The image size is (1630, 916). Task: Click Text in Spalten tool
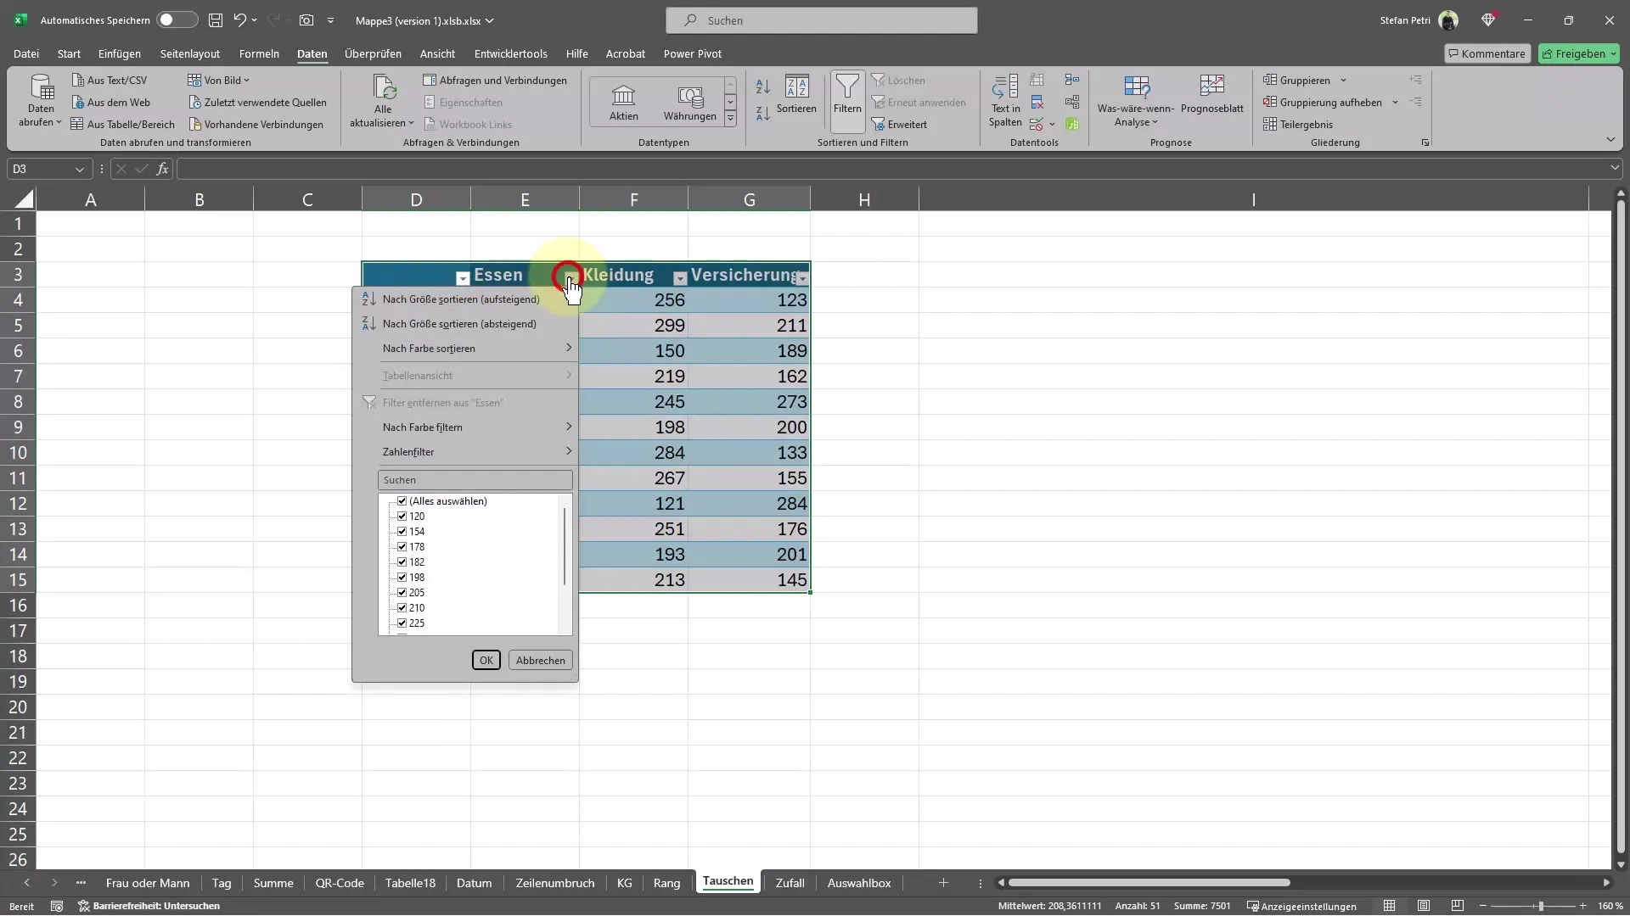coord(1005,101)
